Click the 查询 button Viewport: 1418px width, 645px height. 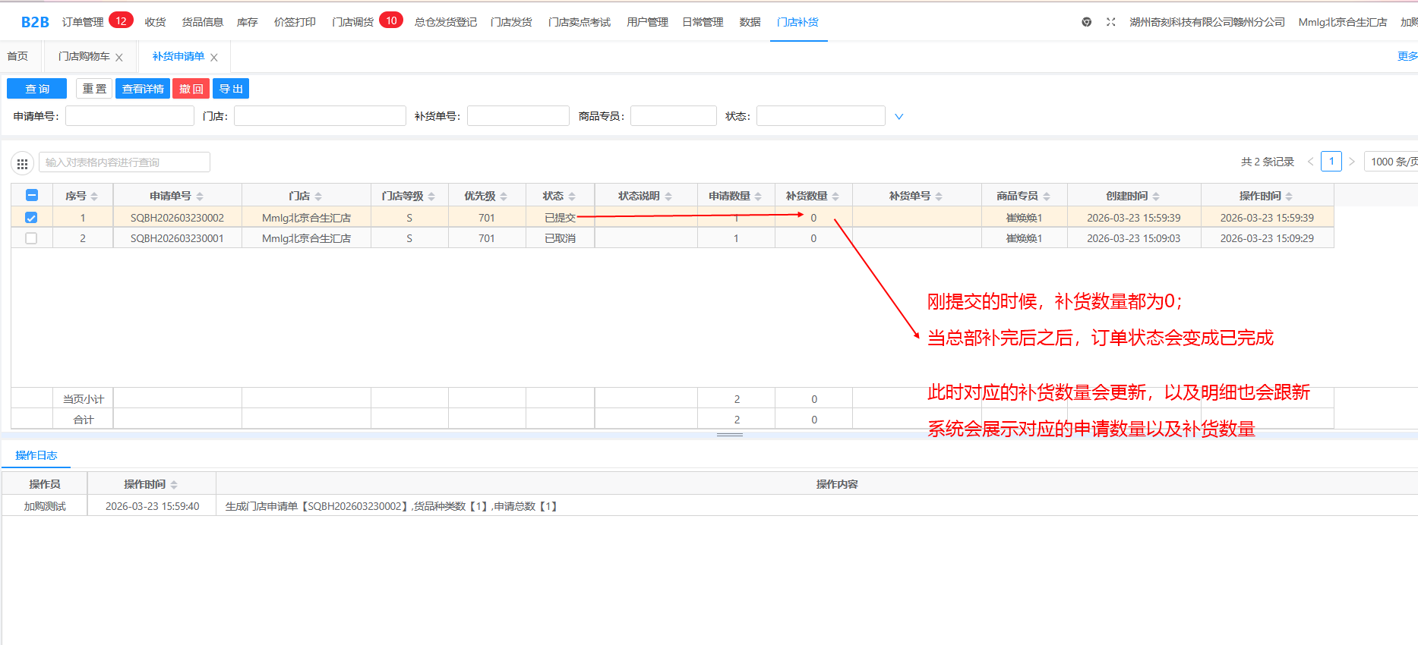pyautogui.click(x=36, y=89)
